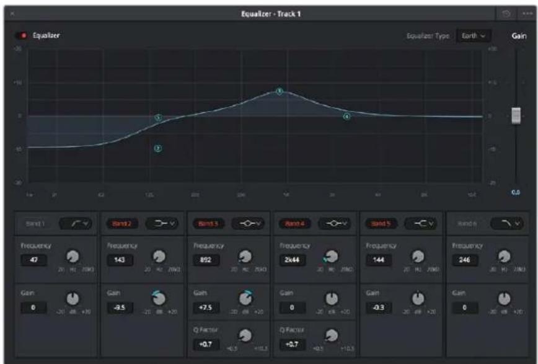The width and height of the screenshot is (538, 364).
Task: Toggle Band 3 off
Action: click(x=208, y=224)
